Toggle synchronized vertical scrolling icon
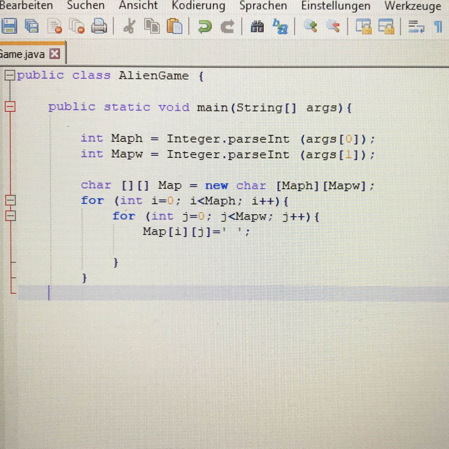Viewport: 449px width, 449px height. pyautogui.click(x=363, y=26)
